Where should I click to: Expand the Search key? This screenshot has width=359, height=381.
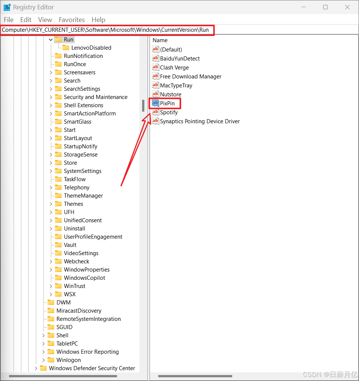pyautogui.click(x=51, y=81)
